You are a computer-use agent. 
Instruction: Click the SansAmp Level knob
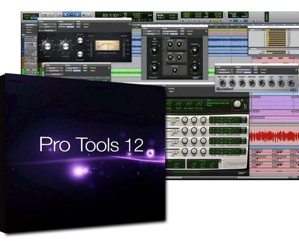pyautogui.click(x=291, y=83)
